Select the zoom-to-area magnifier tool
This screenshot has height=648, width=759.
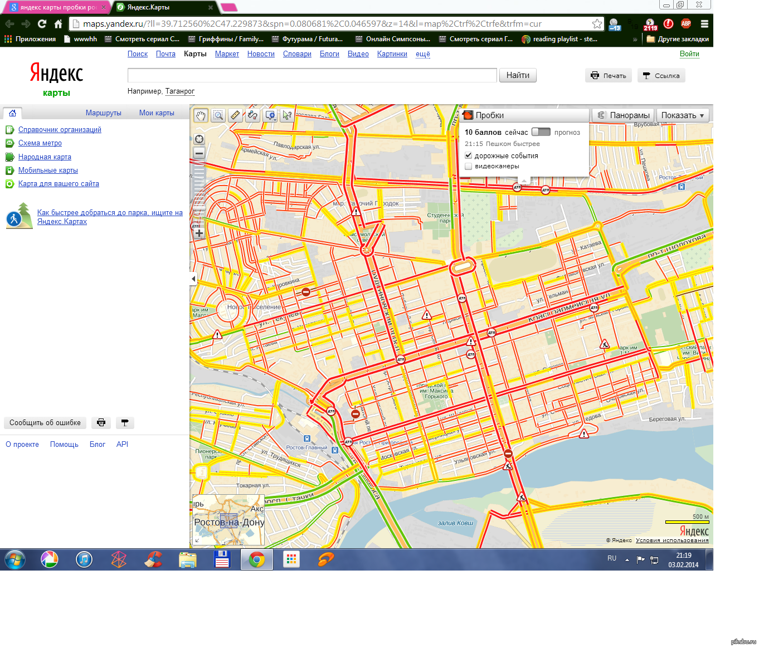[218, 115]
